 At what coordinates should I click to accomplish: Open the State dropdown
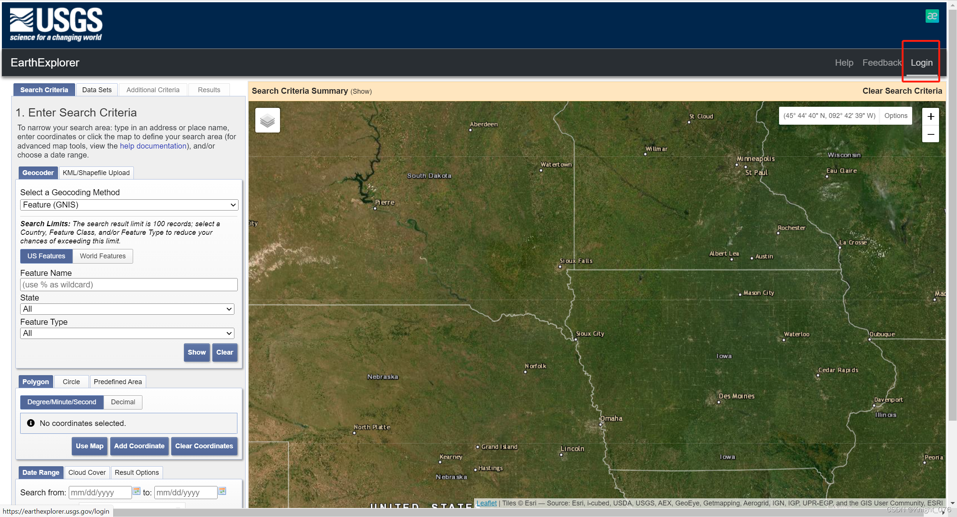(127, 309)
